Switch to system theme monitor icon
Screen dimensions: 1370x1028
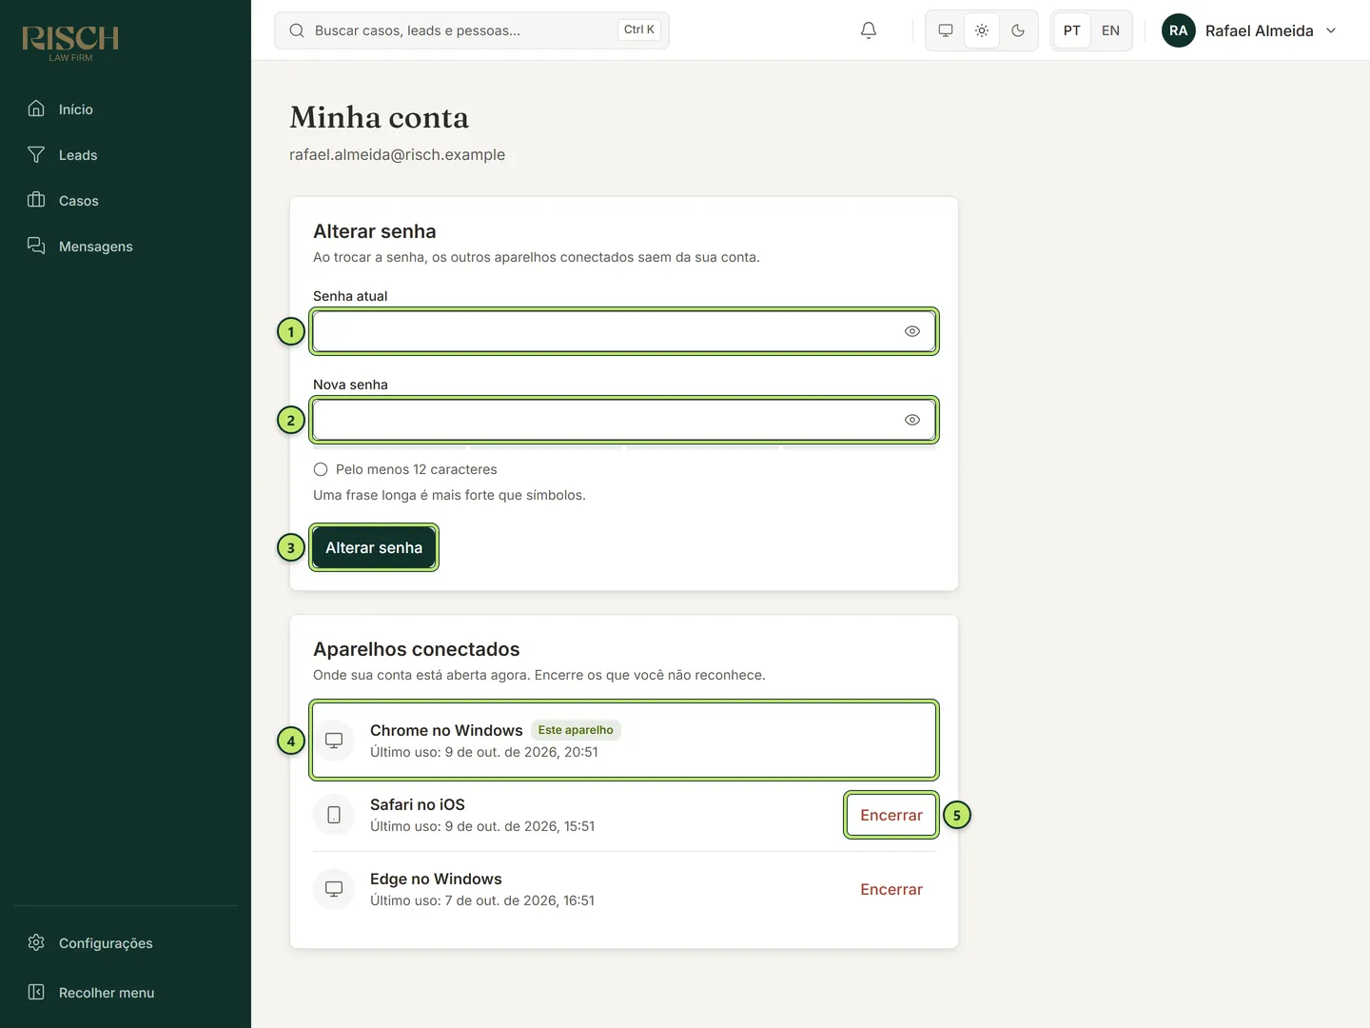[946, 30]
